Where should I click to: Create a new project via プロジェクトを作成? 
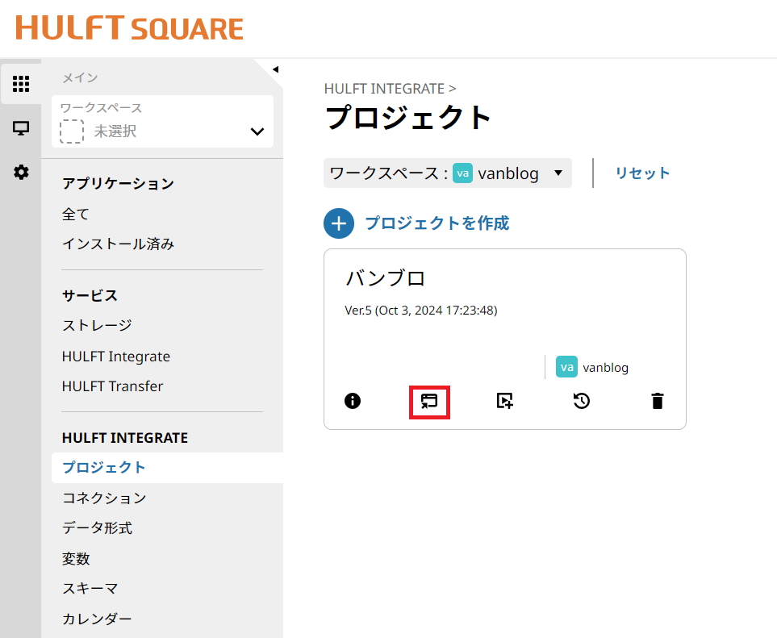[438, 223]
